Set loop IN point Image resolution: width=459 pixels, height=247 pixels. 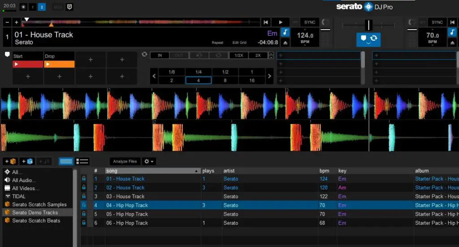(160, 55)
